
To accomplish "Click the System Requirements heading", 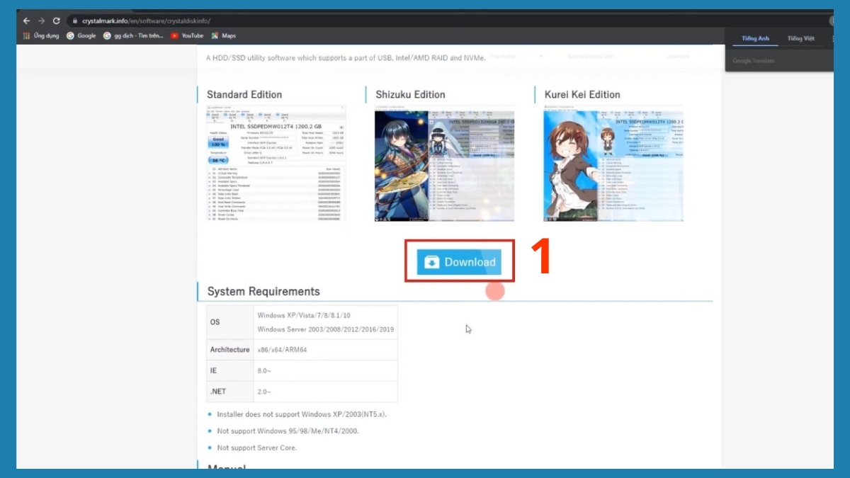I will tap(263, 291).
